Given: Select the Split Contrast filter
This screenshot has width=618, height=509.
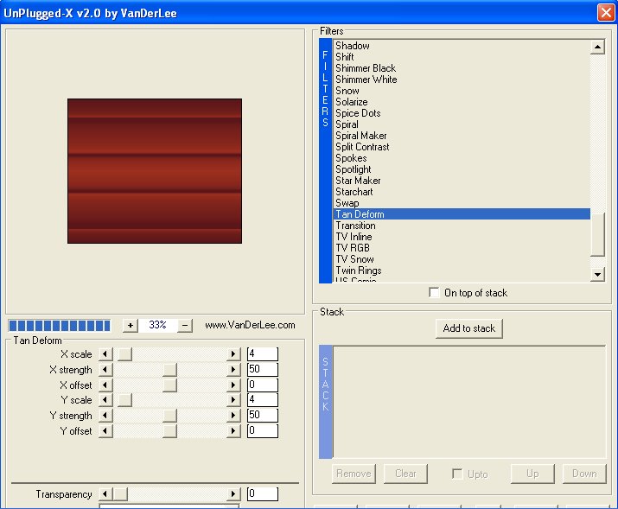Looking at the screenshot, I should click(x=462, y=147).
